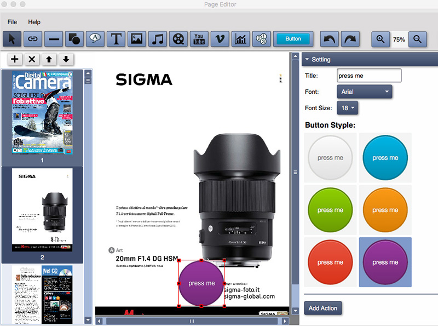Screen dimensions: 438x326
Task: Click canvas vertical scrollbar down arrow
Action: tap(295, 311)
